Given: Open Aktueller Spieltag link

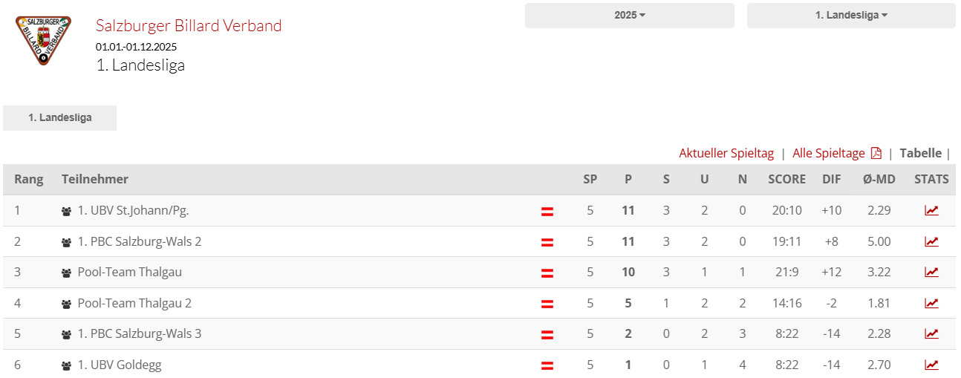Looking at the screenshot, I should coord(726,153).
